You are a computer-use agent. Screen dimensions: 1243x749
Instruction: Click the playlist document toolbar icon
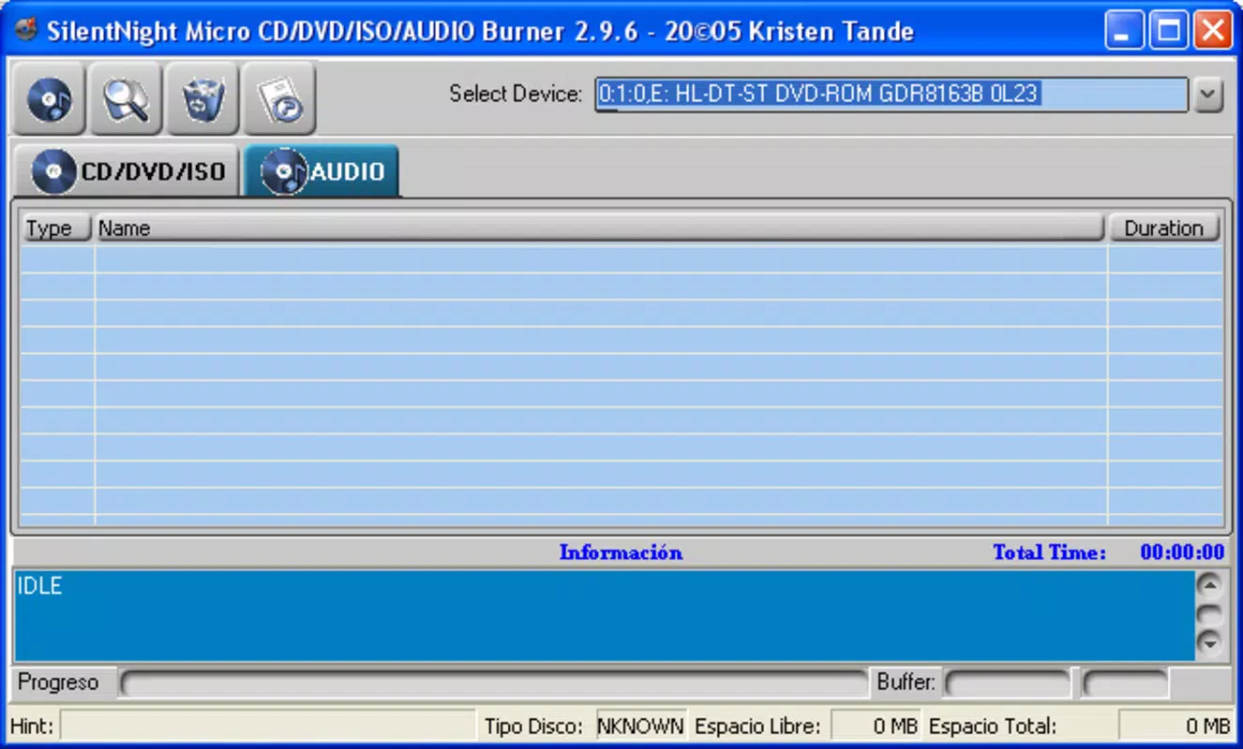[279, 98]
